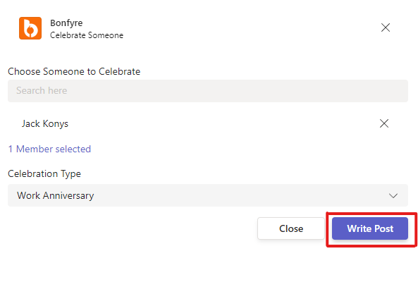Remove Jack Konys using the X icon

coord(384,123)
